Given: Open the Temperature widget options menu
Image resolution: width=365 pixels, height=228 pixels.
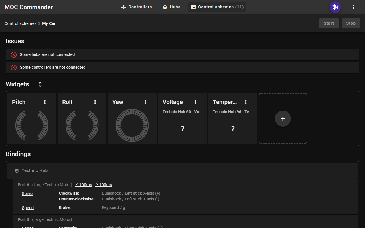Looking at the screenshot, I should (x=246, y=102).
